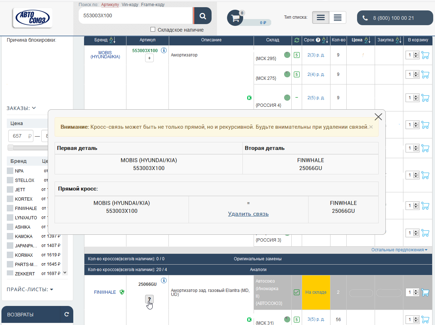This screenshot has height=325, width=435.
Task: Select Frame-коду search mode
Action: (x=153, y=5)
